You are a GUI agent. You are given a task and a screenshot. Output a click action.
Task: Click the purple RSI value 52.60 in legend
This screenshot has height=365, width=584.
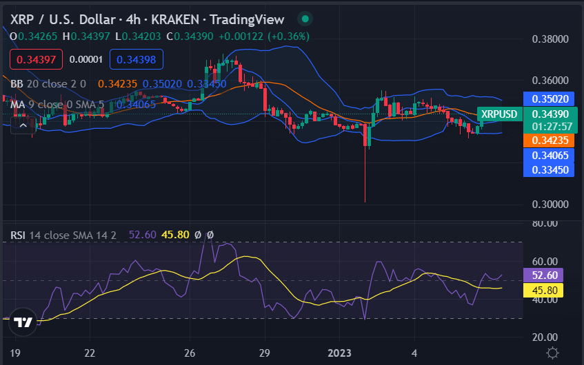pyautogui.click(x=142, y=235)
